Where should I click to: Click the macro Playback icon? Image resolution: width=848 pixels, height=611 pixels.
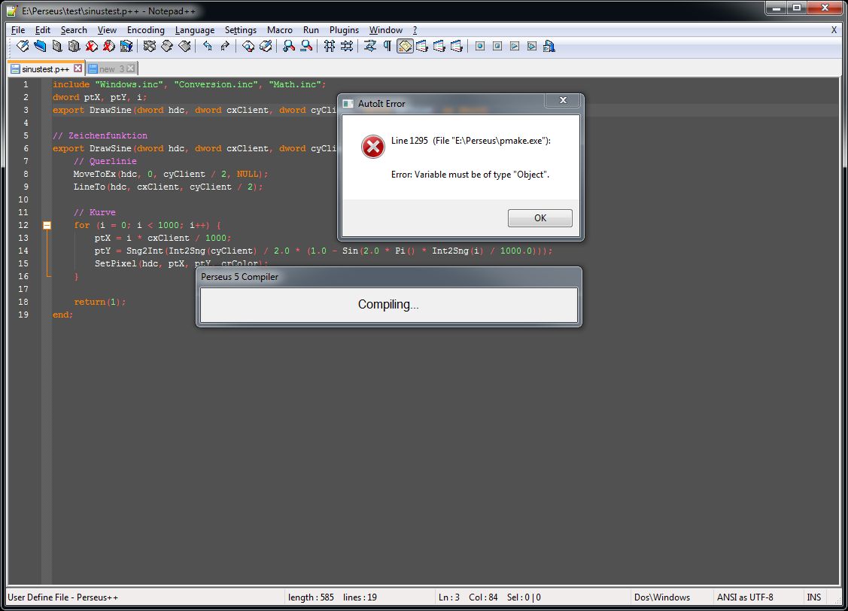tap(514, 47)
